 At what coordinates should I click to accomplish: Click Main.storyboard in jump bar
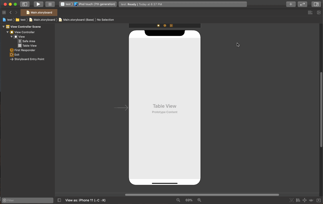click(x=42, y=20)
